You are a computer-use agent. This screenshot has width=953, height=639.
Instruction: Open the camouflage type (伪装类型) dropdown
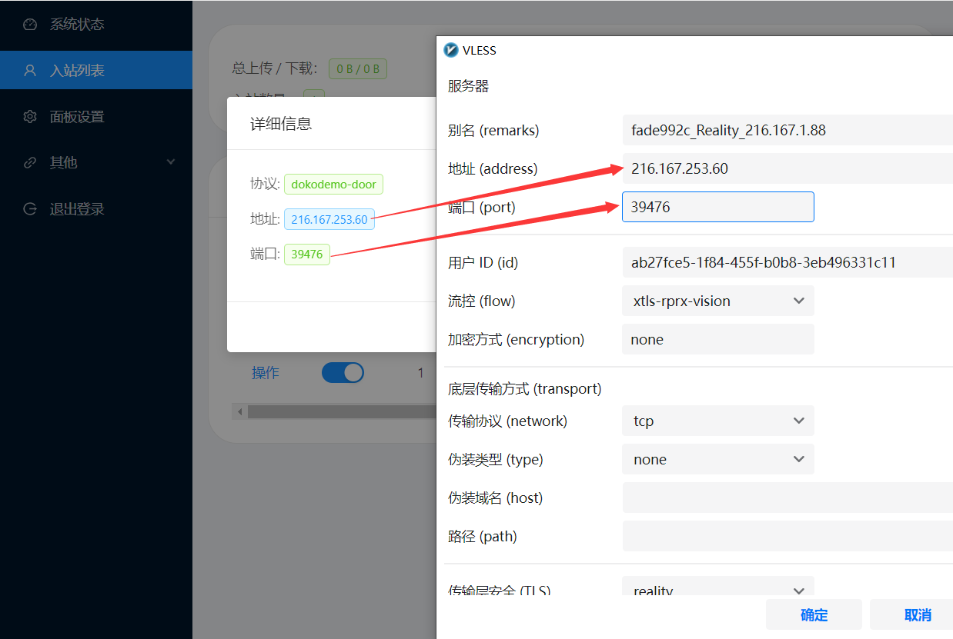tap(717, 460)
